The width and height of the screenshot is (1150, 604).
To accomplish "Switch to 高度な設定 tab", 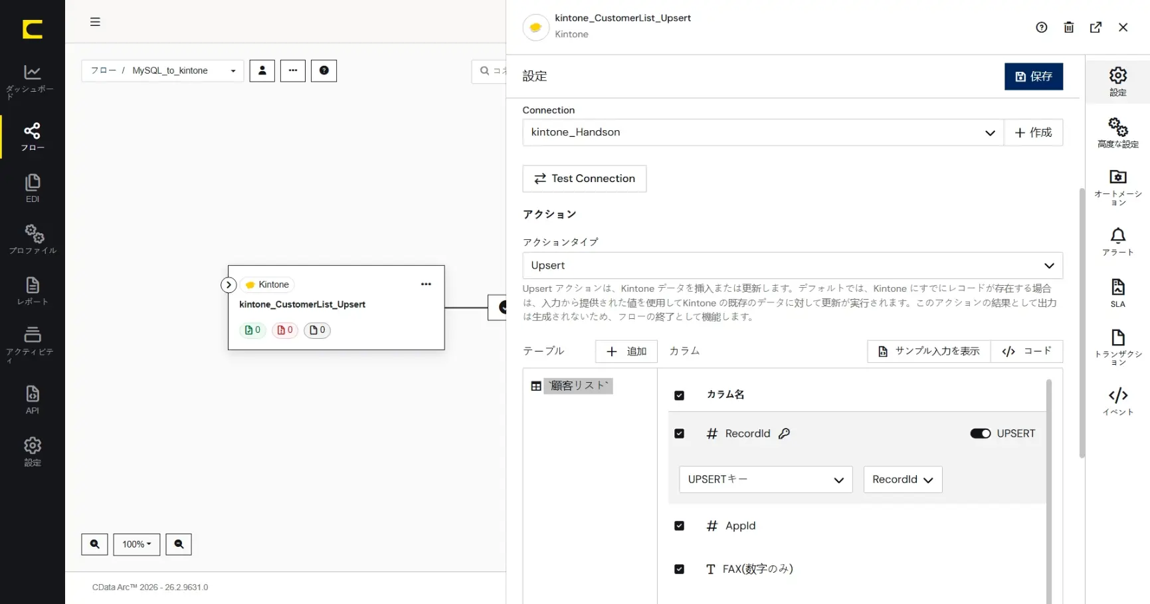I will click(x=1118, y=133).
